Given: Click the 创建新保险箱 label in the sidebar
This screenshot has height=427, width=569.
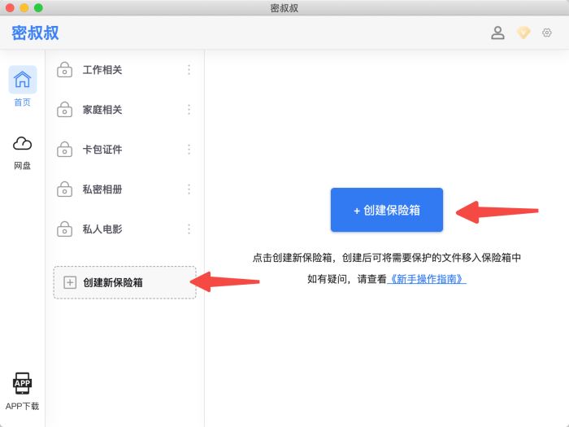Looking at the screenshot, I should tap(113, 282).
